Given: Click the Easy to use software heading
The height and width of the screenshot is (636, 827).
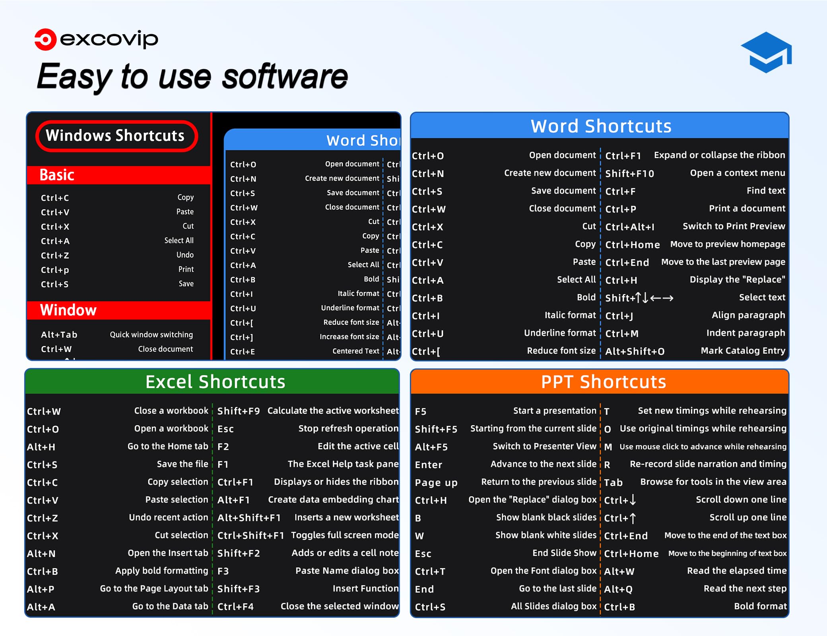Looking at the screenshot, I should [x=192, y=76].
